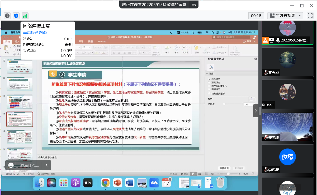The width and height of the screenshot is (317, 195).
Task: Open the emoji smiley in the chat bar
Action: [x=11, y=165]
